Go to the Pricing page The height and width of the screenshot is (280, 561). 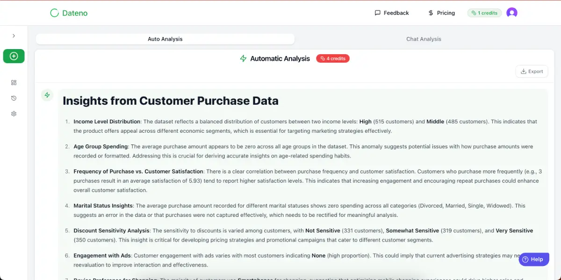pos(441,13)
